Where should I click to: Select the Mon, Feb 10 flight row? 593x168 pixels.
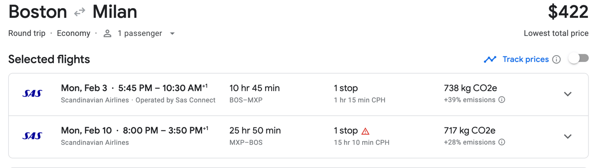pos(298,137)
